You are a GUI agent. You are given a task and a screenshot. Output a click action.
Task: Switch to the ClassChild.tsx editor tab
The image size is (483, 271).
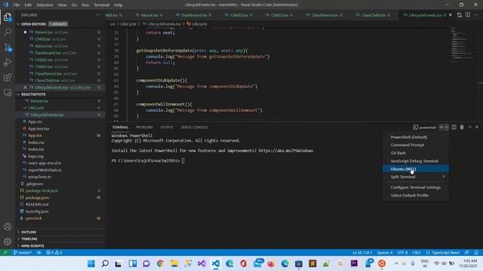(x=374, y=15)
